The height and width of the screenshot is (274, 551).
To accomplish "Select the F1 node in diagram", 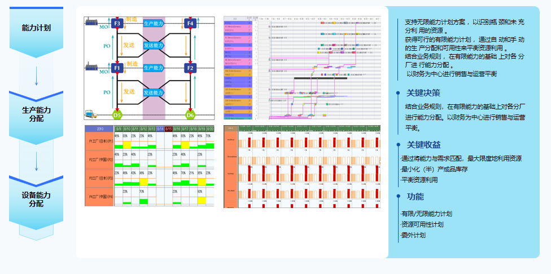I will tap(117, 68).
